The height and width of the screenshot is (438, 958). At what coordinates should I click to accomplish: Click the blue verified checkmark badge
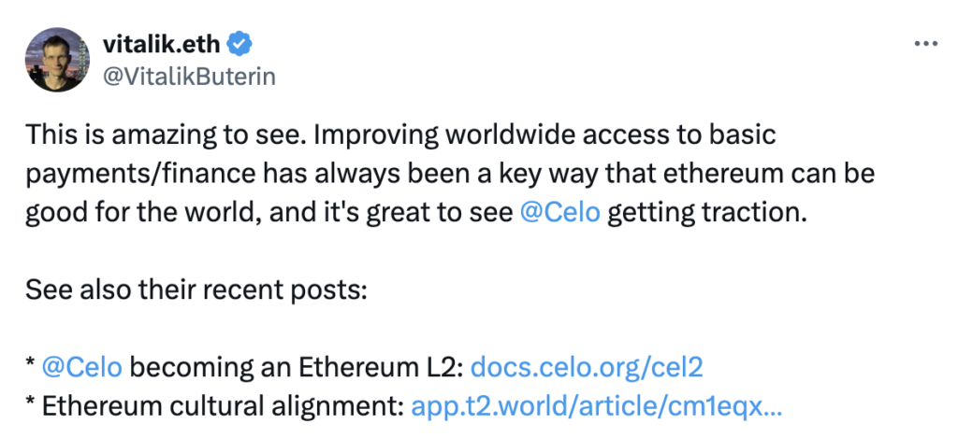(240, 43)
